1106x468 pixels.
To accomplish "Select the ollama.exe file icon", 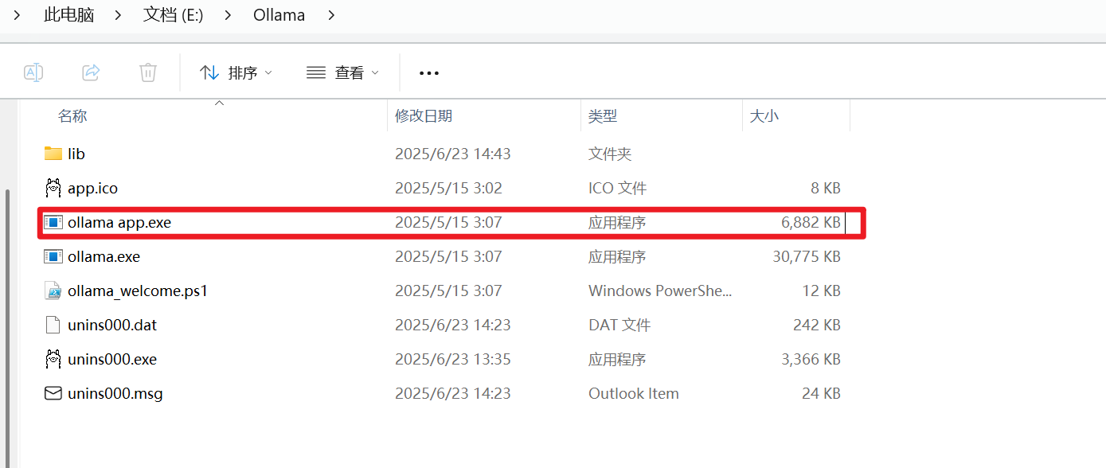I will coord(53,256).
